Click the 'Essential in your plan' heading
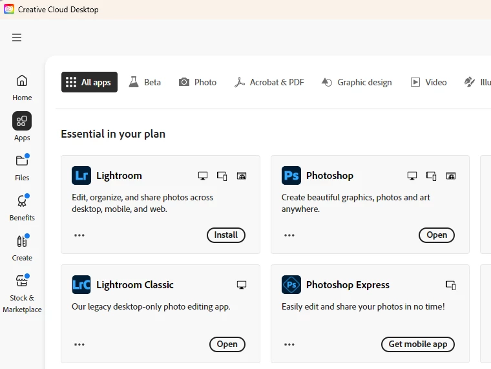 click(x=113, y=134)
